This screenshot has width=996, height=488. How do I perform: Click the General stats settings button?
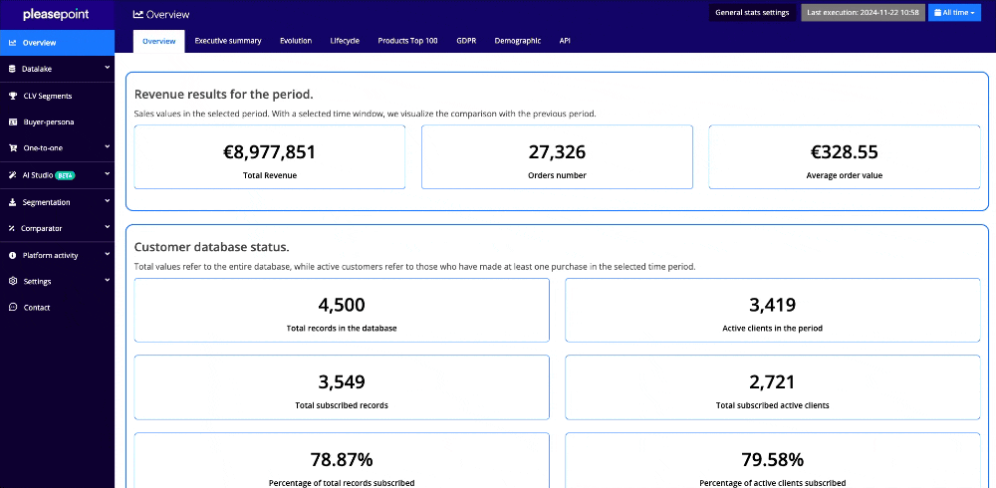tap(752, 13)
